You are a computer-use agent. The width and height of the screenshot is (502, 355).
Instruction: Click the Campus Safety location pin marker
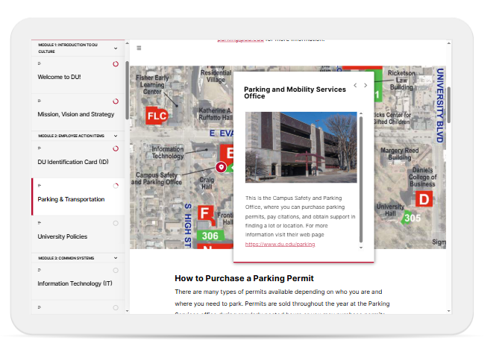click(221, 167)
